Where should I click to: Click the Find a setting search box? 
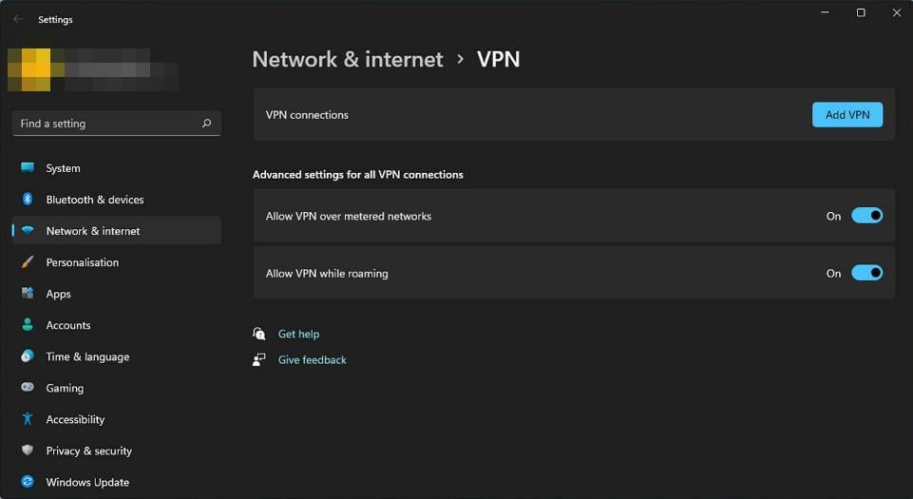point(105,124)
